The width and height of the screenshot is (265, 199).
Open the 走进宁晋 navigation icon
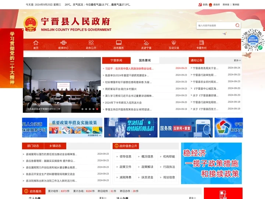tap(146, 42)
